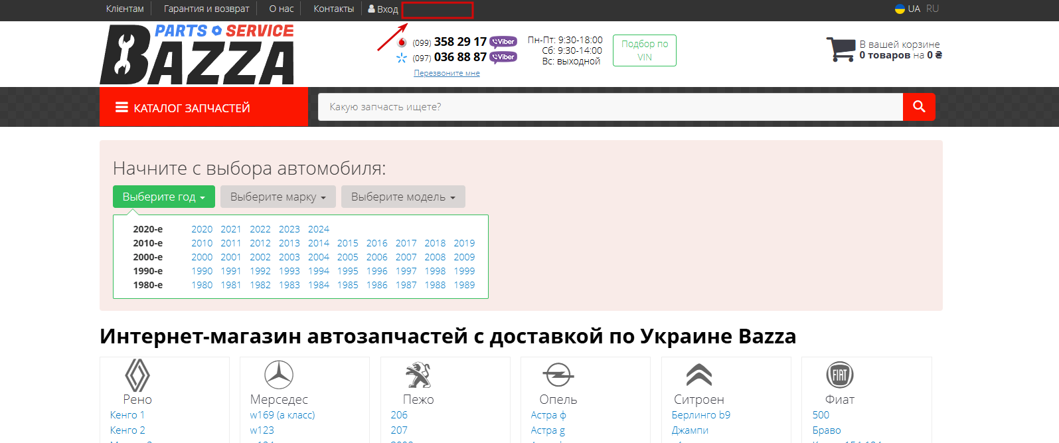Open the Контакты page
This screenshot has height=443, width=1059.
[x=334, y=9]
